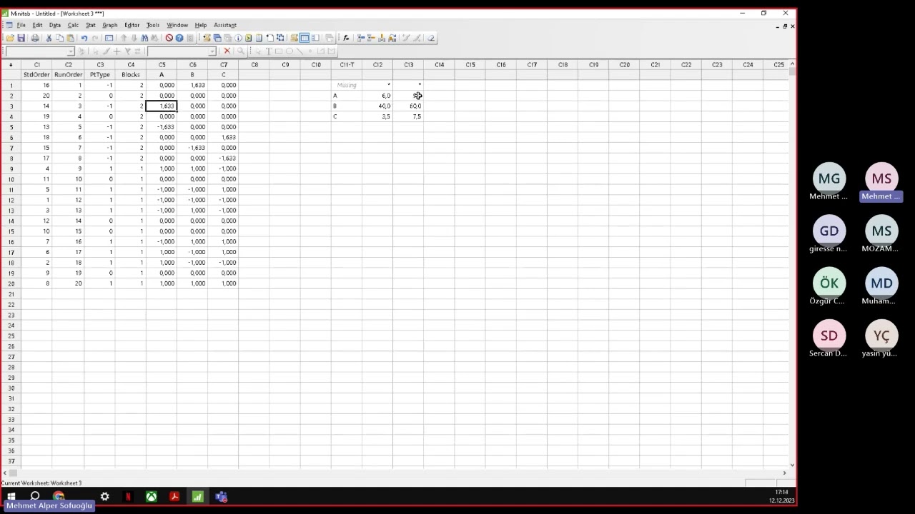Open the Graph menu
This screenshot has width=915, height=514.
pos(109,25)
